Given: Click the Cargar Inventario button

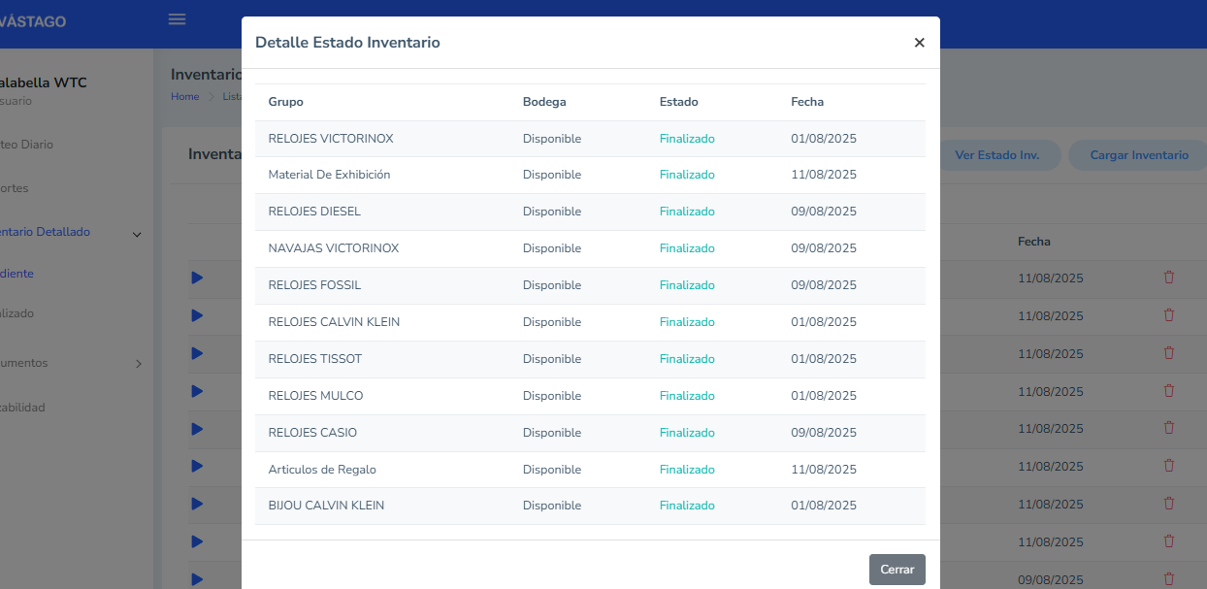Looking at the screenshot, I should click(1138, 155).
